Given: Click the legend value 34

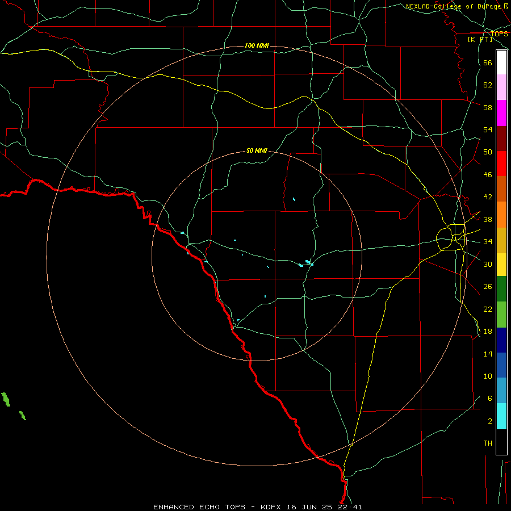Looking at the screenshot, I should pyautogui.click(x=488, y=242).
